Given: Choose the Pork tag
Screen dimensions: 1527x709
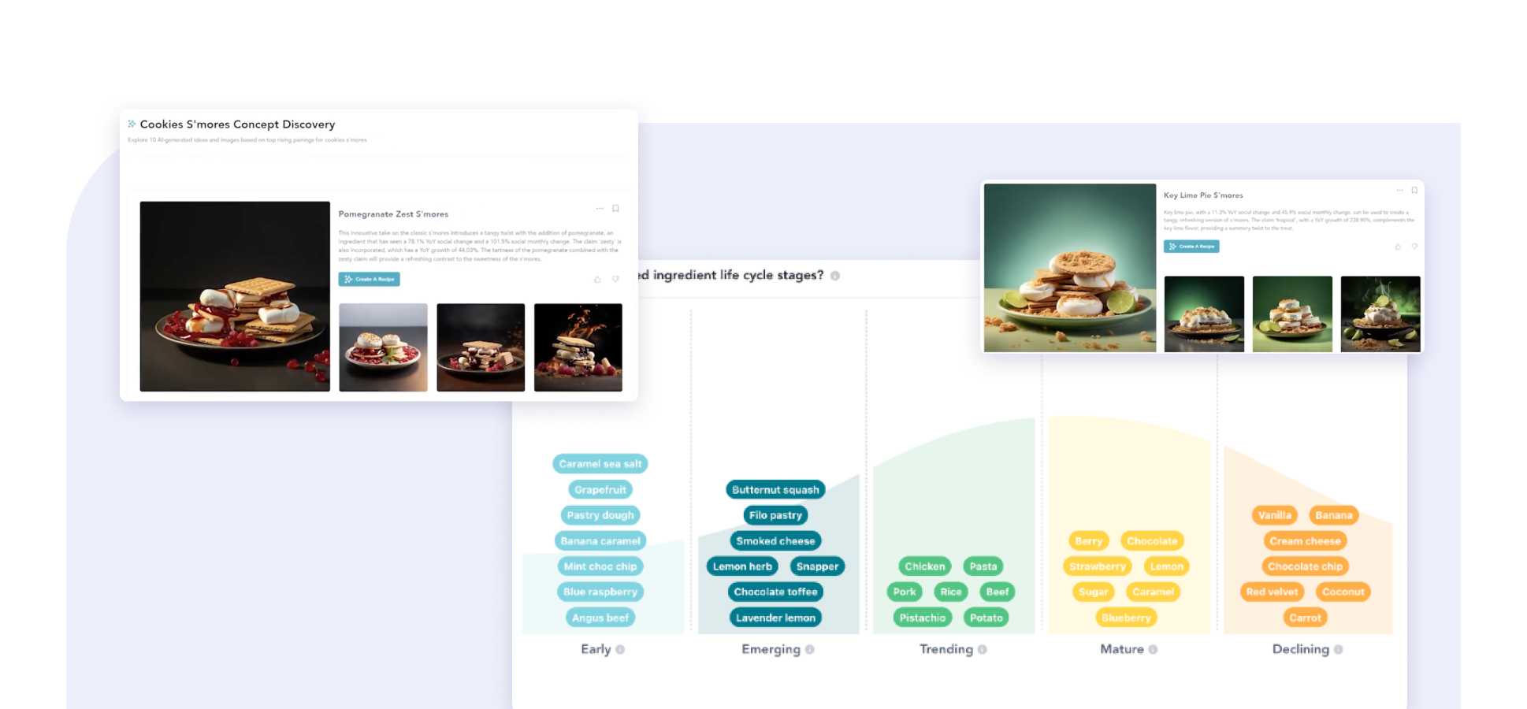Looking at the screenshot, I should pyautogui.click(x=905, y=592).
